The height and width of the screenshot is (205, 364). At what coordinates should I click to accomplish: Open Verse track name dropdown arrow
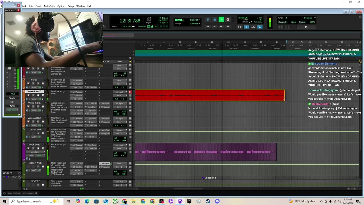pos(45,80)
